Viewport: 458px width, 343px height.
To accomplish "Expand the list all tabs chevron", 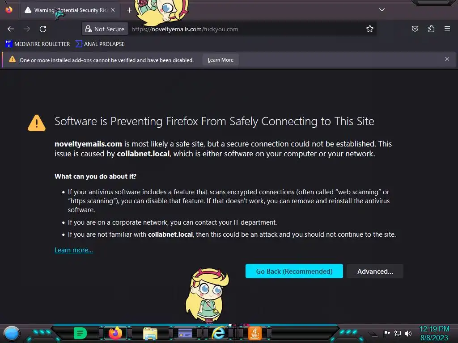I will [x=382, y=10].
